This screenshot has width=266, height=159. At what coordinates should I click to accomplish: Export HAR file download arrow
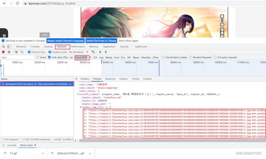tap(106, 52)
